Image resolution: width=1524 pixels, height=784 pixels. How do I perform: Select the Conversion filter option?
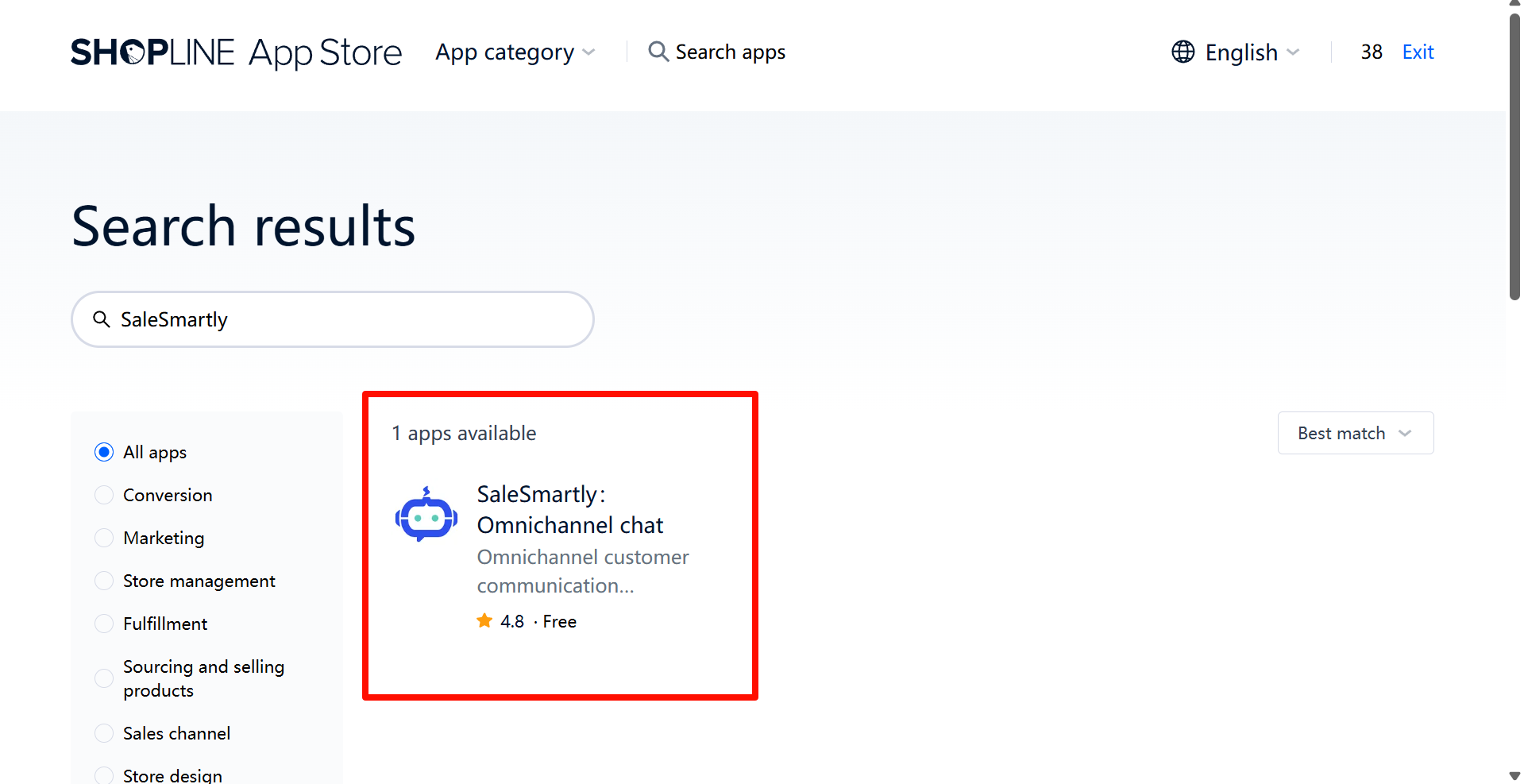click(x=104, y=495)
